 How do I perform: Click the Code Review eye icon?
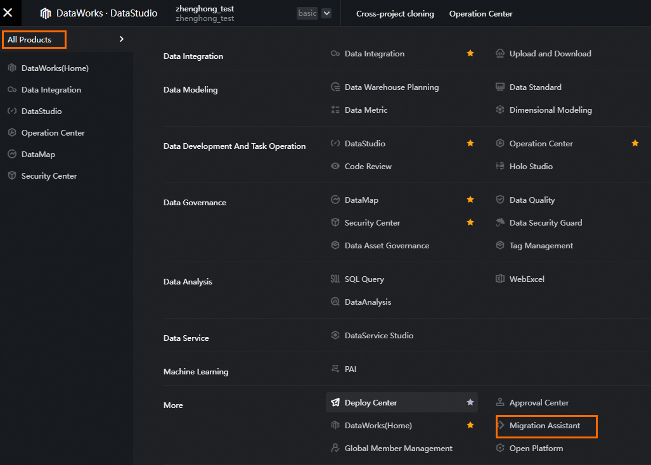[335, 167]
